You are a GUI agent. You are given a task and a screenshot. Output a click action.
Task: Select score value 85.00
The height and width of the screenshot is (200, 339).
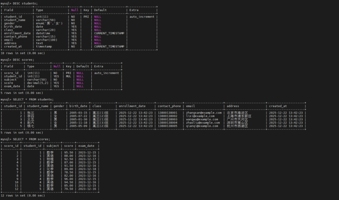point(69,186)
